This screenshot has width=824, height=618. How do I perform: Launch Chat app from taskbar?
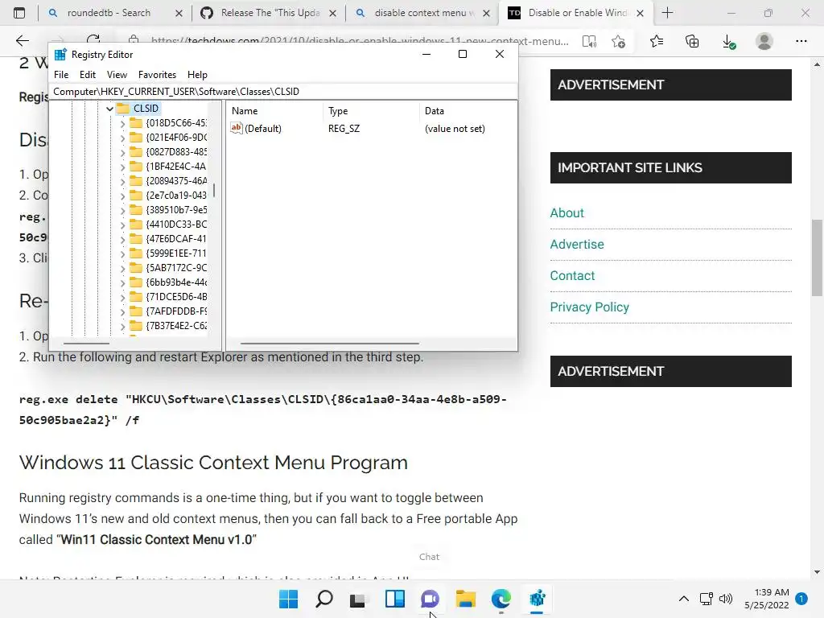click(x=430, y=599)
